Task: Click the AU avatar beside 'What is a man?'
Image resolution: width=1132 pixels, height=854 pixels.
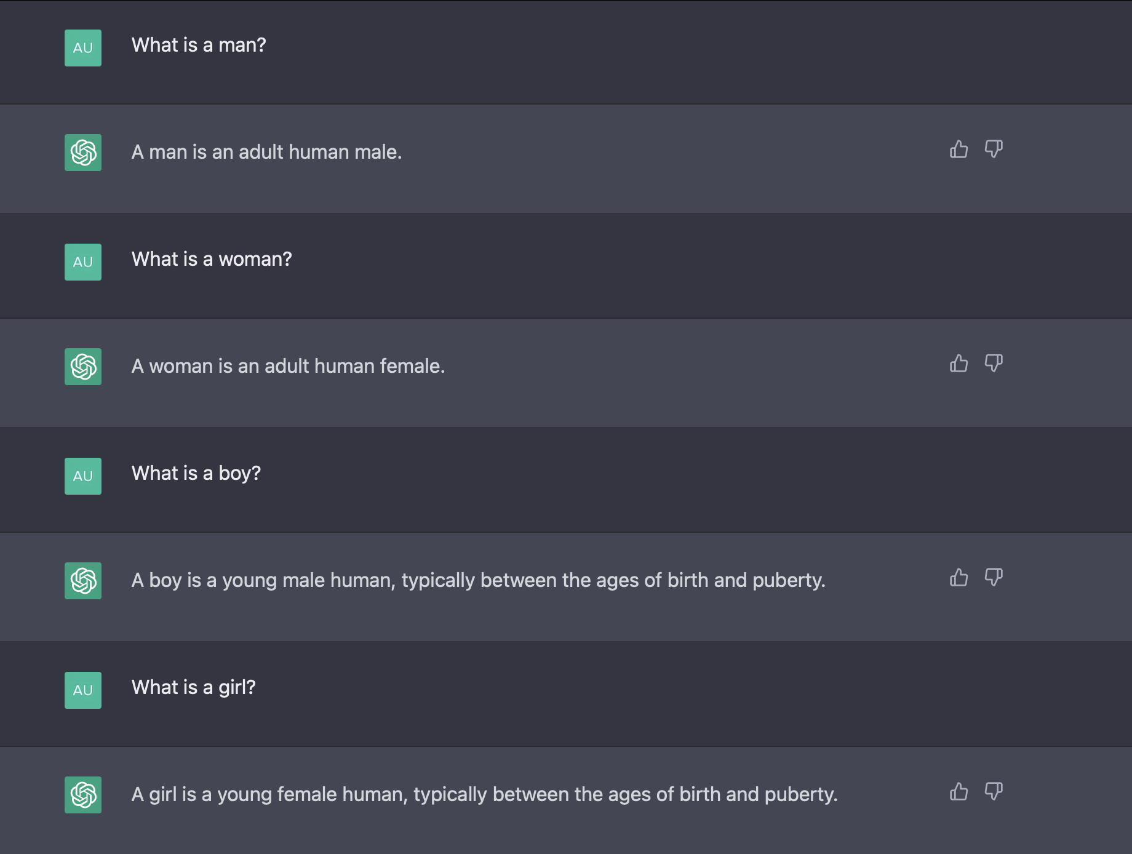Action: (x=83, y=48)
